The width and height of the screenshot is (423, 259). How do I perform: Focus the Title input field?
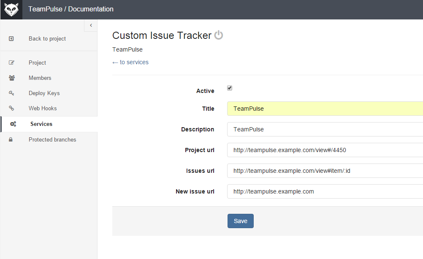pos(325,109)
